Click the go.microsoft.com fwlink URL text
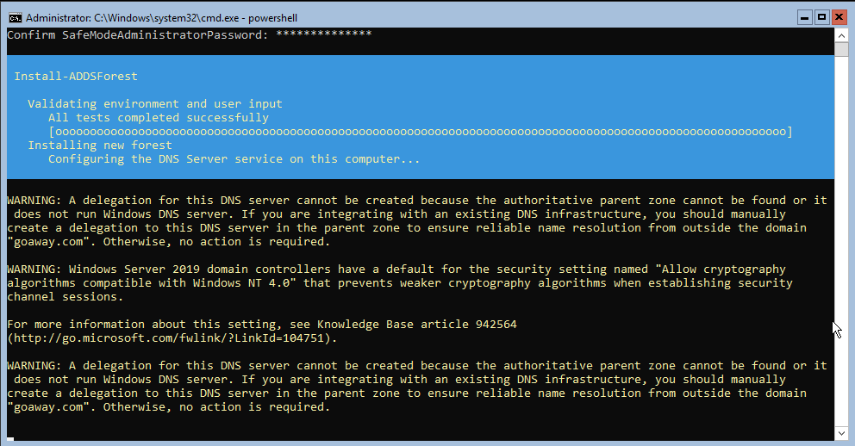The width and height of the screenshot is (855, 446). click(172, 338)
